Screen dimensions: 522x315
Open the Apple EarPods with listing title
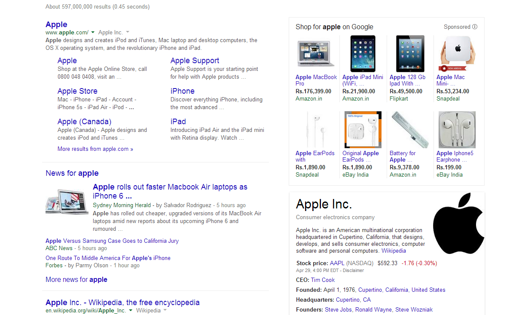point(315,156)
